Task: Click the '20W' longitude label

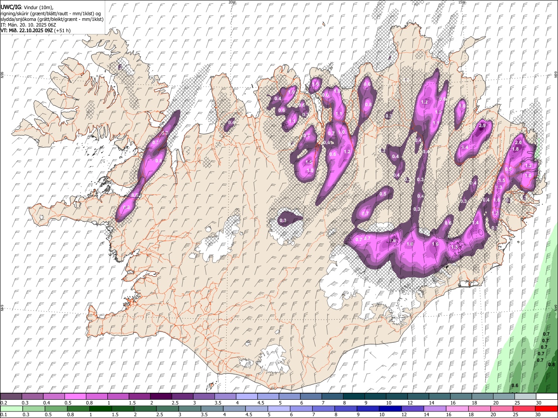Action: coord(232,2)
